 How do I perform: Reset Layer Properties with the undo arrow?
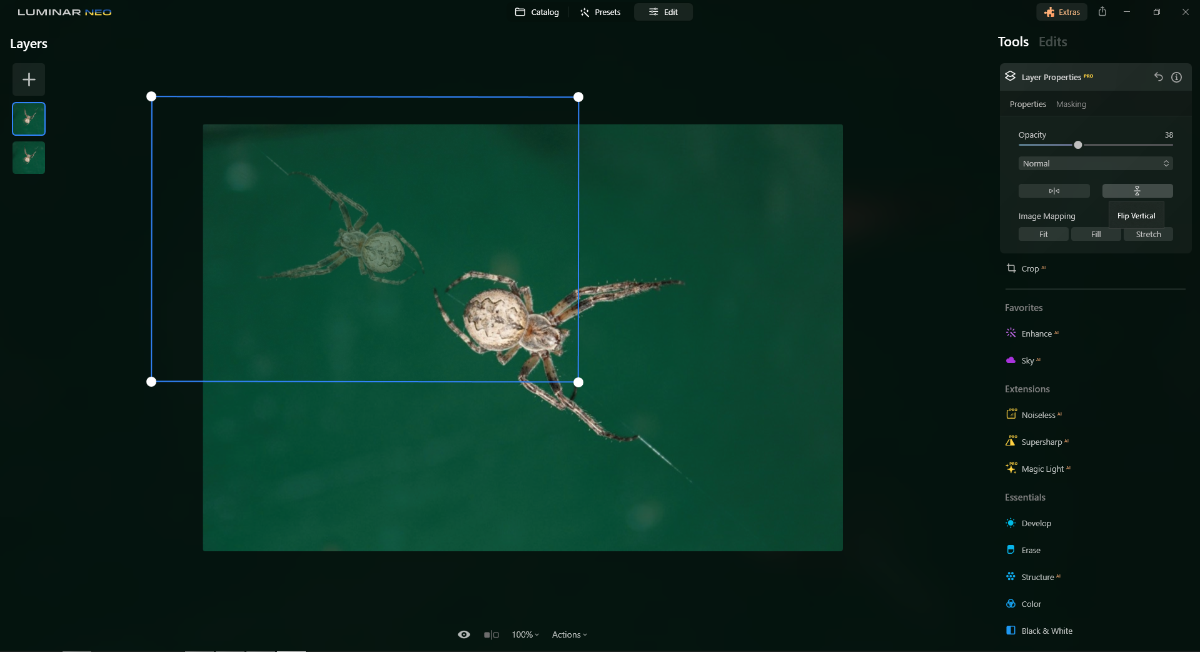tap(1159, 77)
